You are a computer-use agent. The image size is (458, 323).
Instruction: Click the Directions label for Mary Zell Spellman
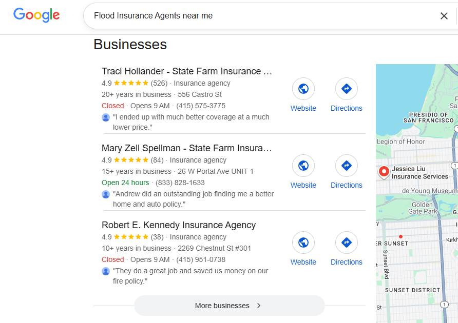347,185
